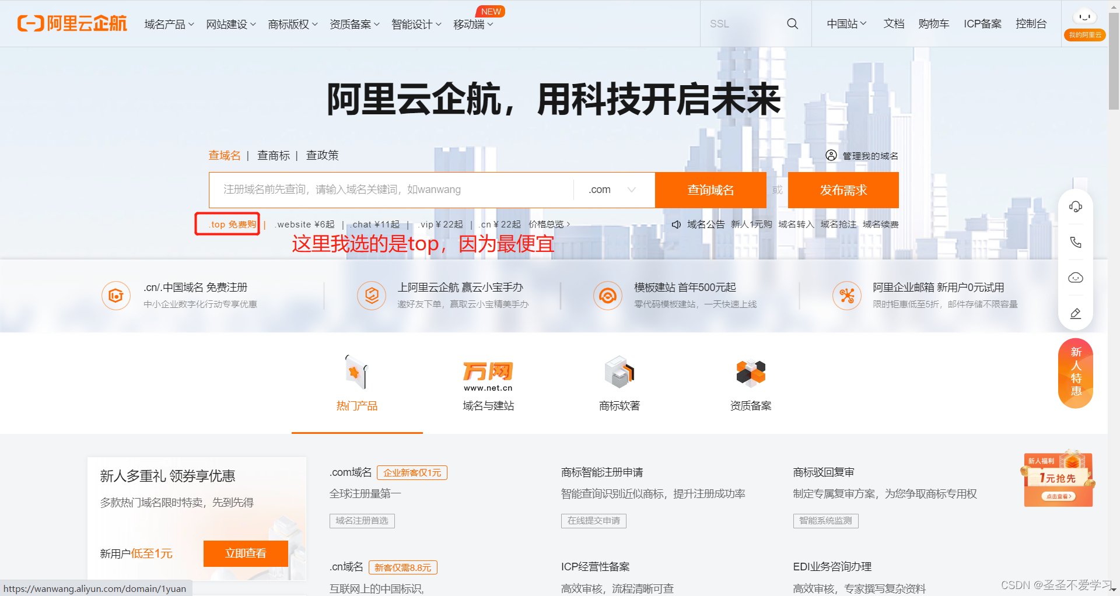Click the .com域名 product title
The width and height of the screenshot is (1120, 596).
tap(351, 472)
